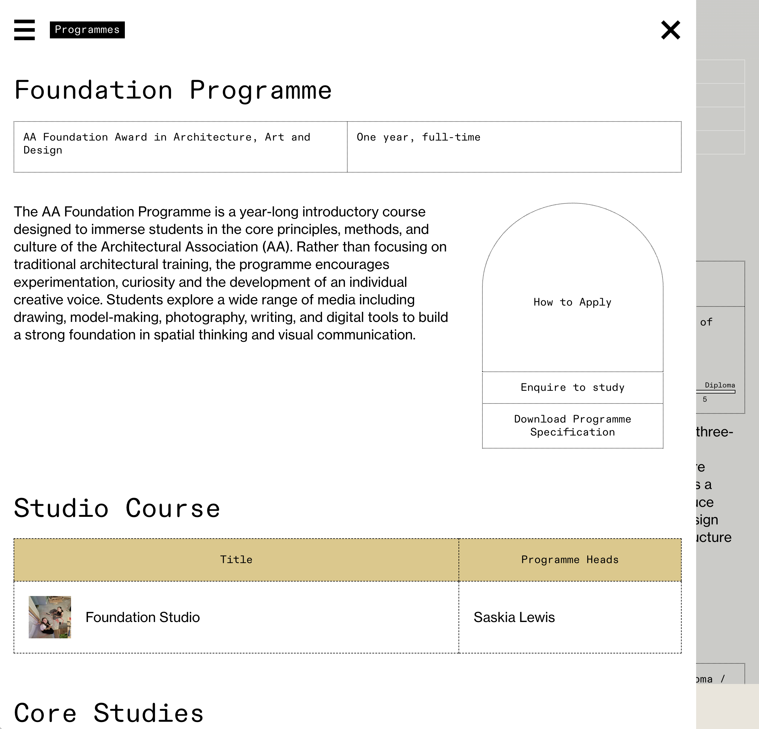Viewport: 759px width, 729px height.
Task: Click the Diploma slider bar behind panel
Action: tap(716, 392)
